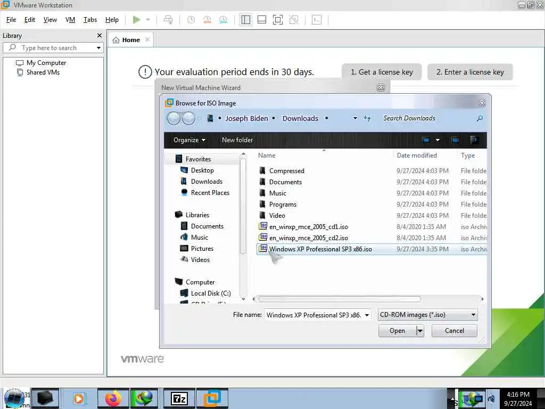Click New folder button
Screen dimensions: 545x409
(237, 140)
